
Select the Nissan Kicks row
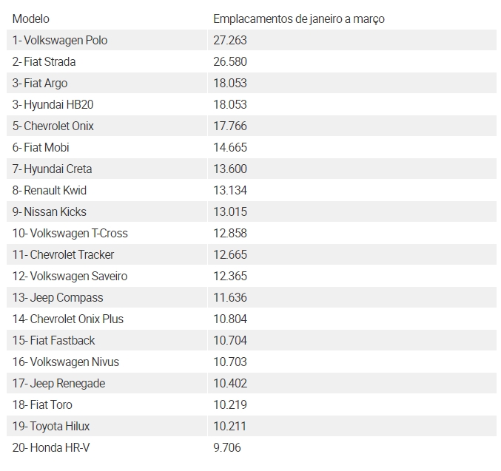(x=47, y=211)
